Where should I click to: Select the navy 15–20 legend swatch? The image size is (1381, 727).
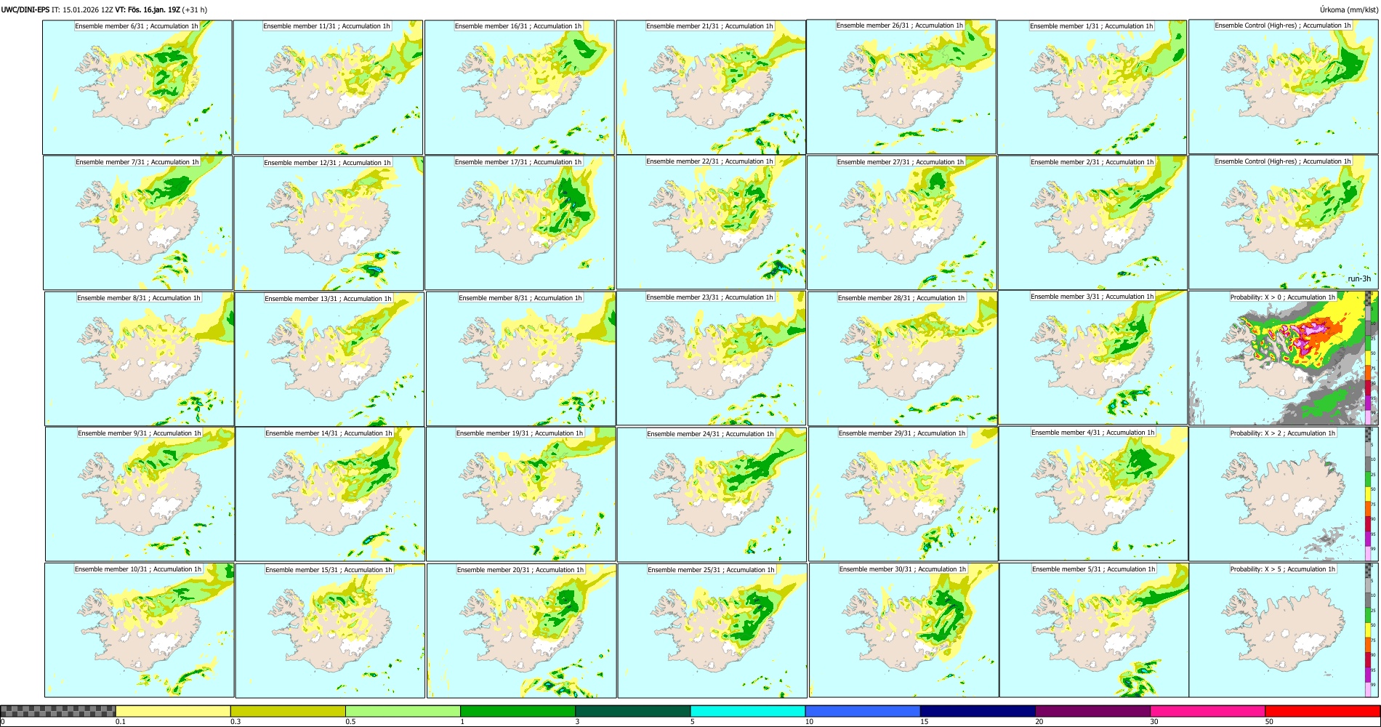(x=978, y=711)
